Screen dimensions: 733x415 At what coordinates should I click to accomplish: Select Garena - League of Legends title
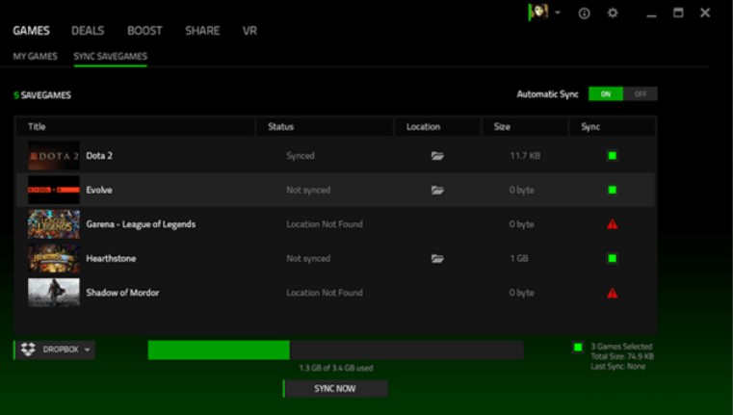click(141, 224)
